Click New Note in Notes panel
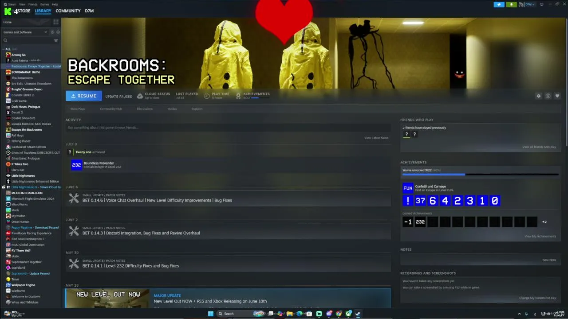The image size is (568, 319). tap(549, 260)
